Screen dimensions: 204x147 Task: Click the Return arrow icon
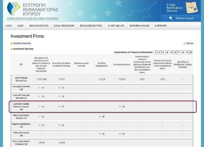pyautogui.click(x=185, y=43)
